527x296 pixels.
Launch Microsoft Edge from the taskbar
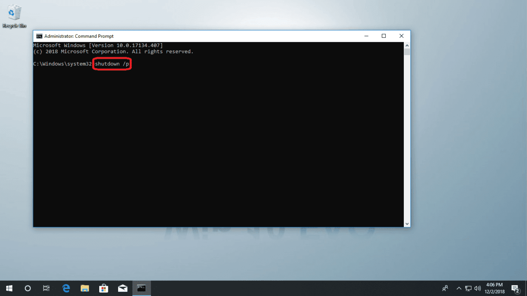pos(66,288)
